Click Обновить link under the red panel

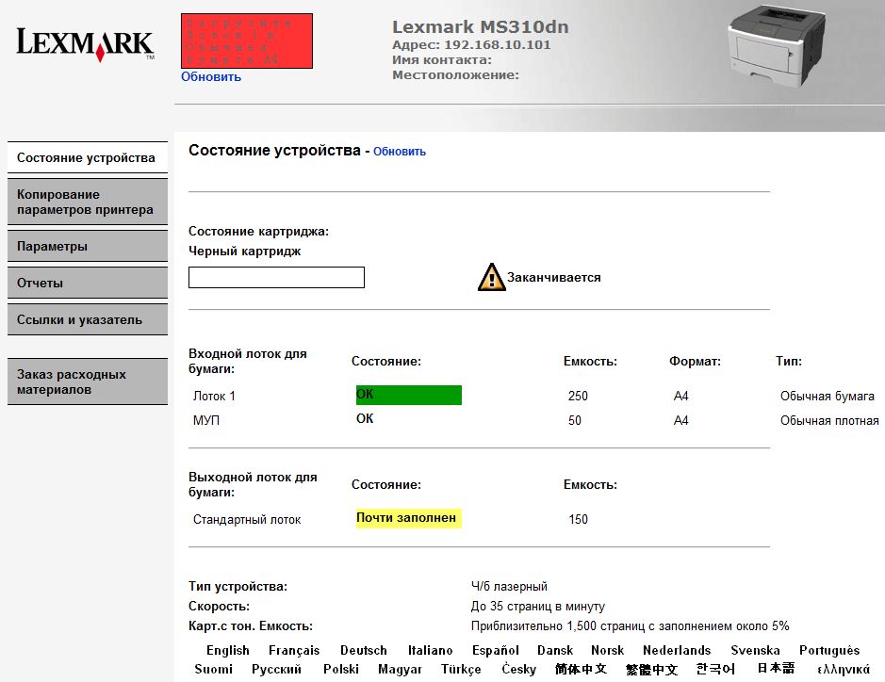[x=211, y=76]
